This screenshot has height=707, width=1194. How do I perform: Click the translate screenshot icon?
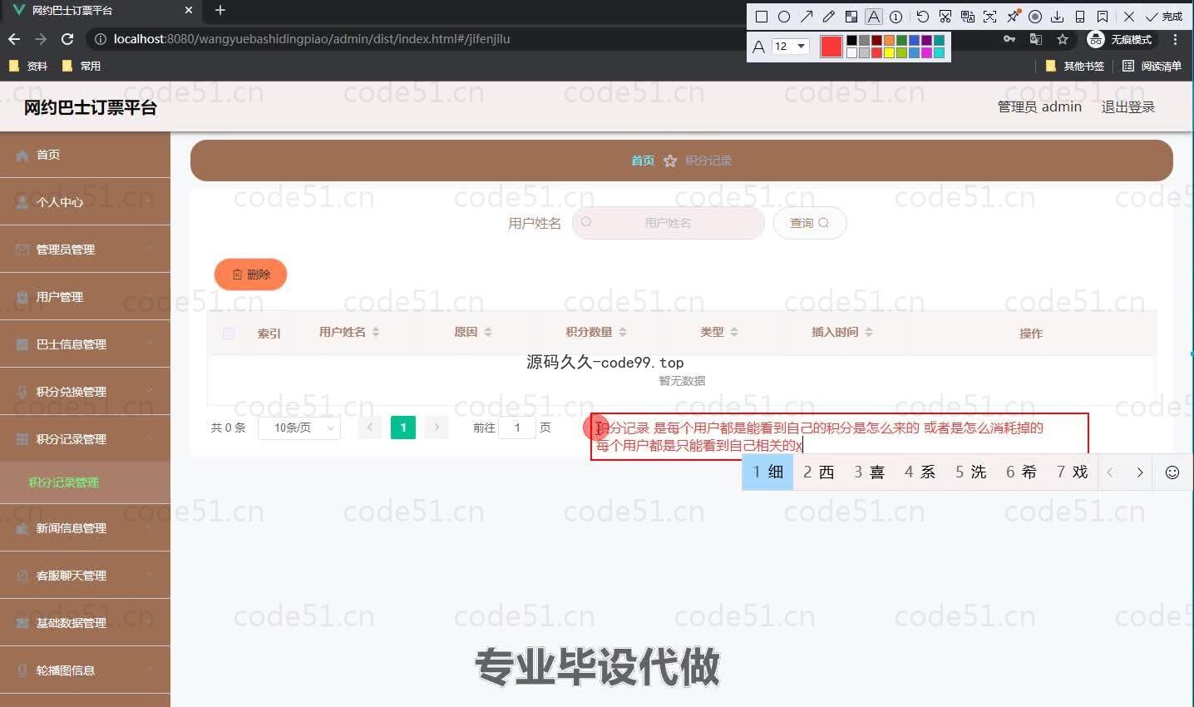pyautogui.click(x=968, y=17)
